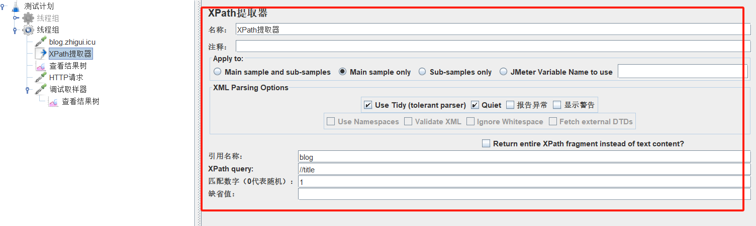
Task: Click the test plan flask icon
Action: tap(16, 6)
